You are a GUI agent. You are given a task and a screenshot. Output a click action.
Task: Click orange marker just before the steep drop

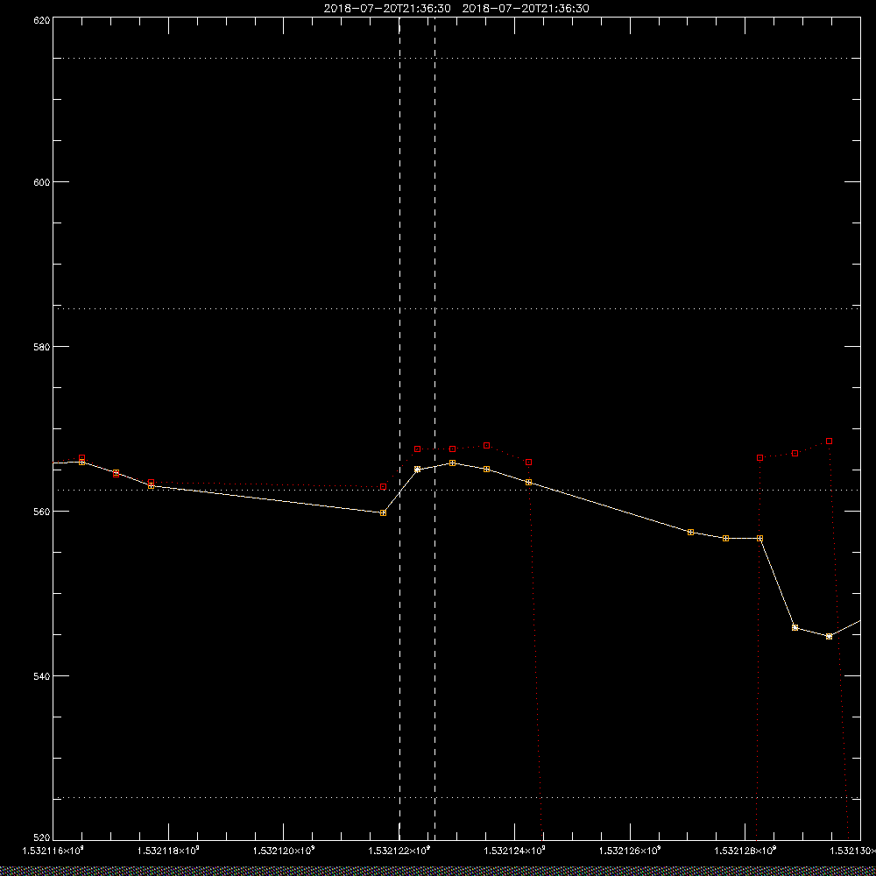pos(759,539)
